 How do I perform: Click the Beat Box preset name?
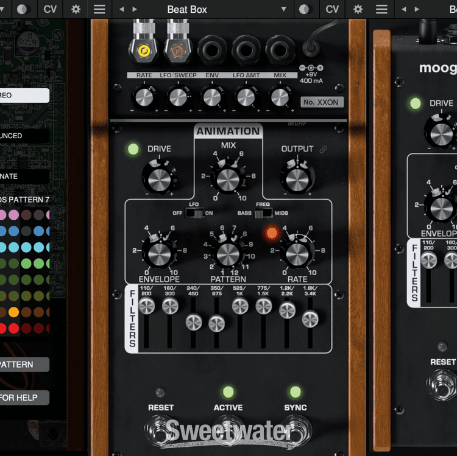pyautogui.click(x=187, y=9)
